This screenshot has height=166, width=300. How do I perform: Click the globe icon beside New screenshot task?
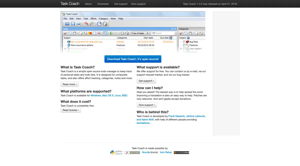[69, 42]
